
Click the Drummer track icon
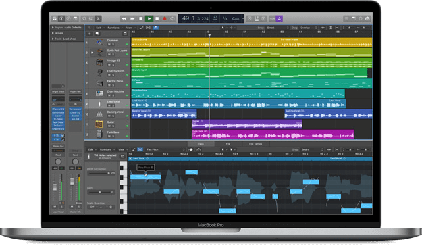click(99, 42)
